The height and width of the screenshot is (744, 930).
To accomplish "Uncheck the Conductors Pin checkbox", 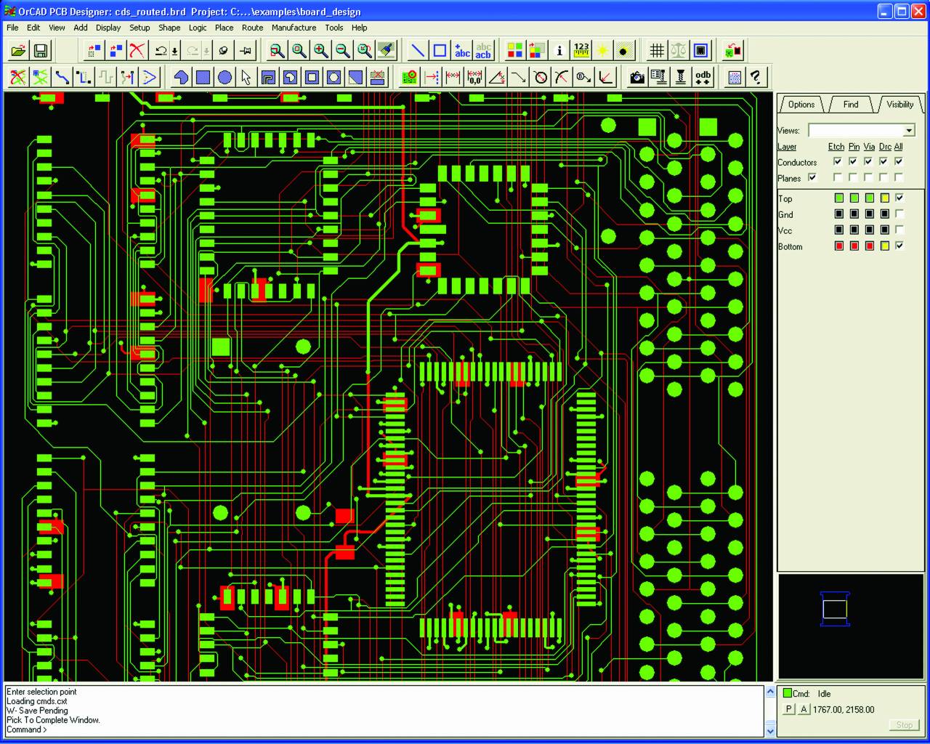I will pos(853,161).
